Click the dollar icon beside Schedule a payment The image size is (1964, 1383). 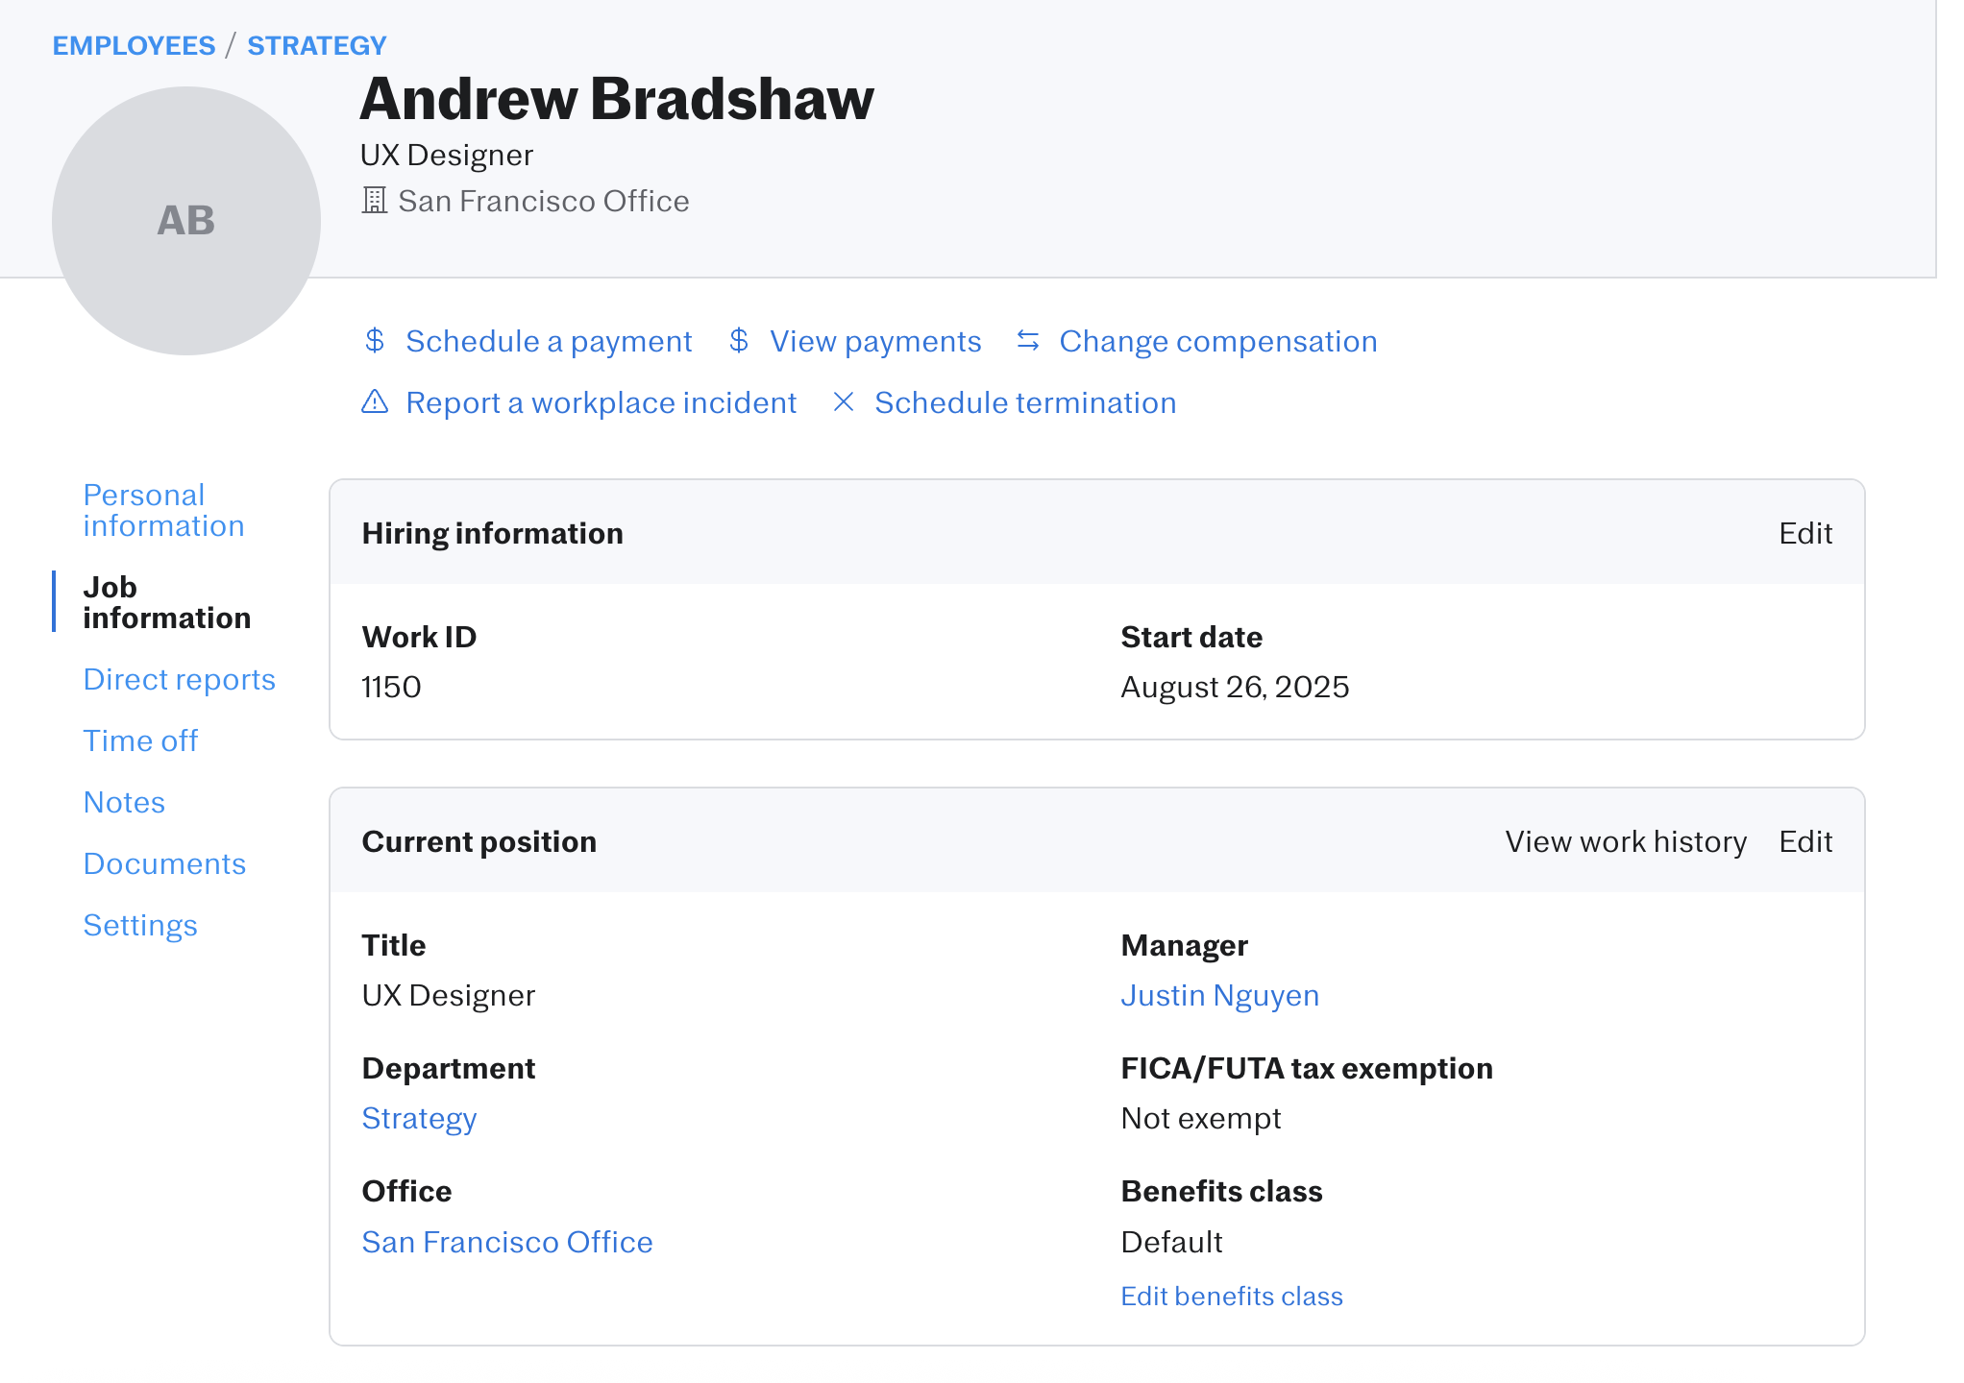click(x=375, y=341)
